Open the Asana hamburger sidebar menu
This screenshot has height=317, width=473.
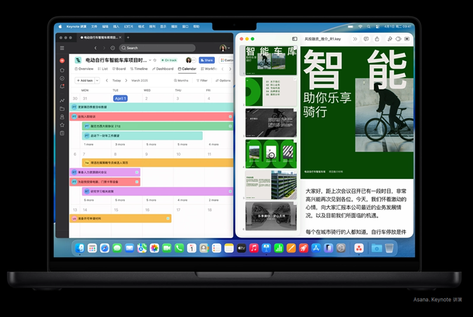(62, 48)
